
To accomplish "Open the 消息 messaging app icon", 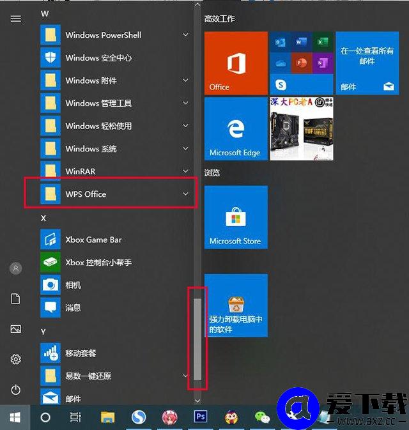I will 50,308.
